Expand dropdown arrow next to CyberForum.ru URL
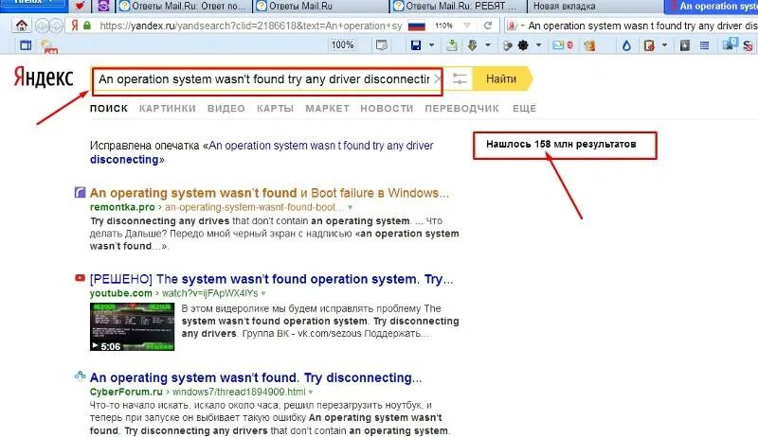The height and width of the screenshot is (437, 758). pyautogui.click(x=311, y=392)
